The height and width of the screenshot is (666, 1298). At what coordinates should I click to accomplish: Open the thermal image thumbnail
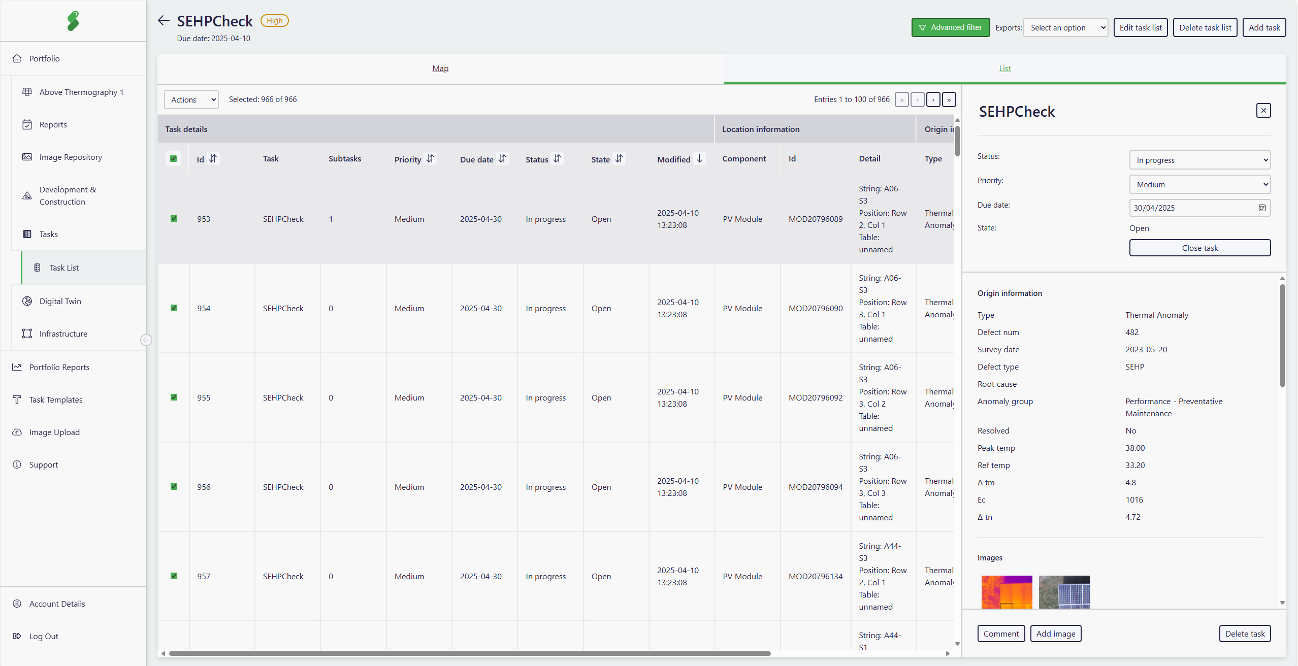[1007, 592]
